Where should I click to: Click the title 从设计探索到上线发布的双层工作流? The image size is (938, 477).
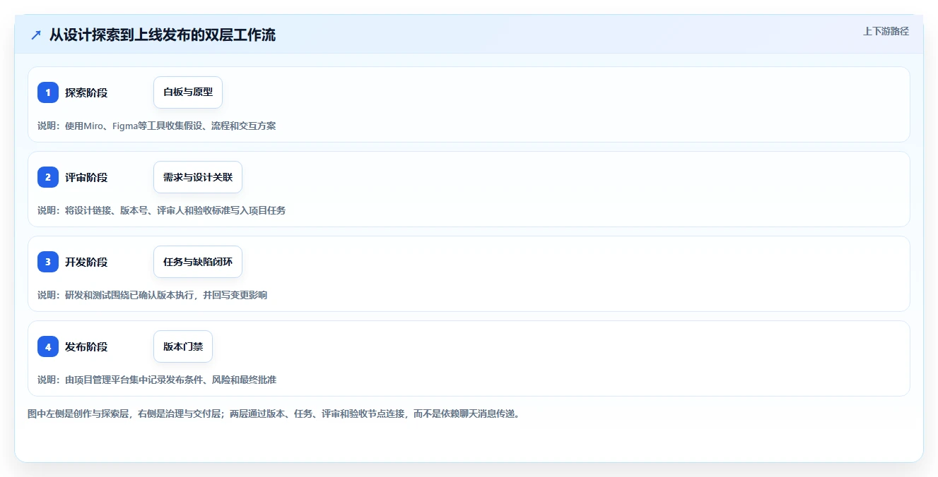pos(163,35)
